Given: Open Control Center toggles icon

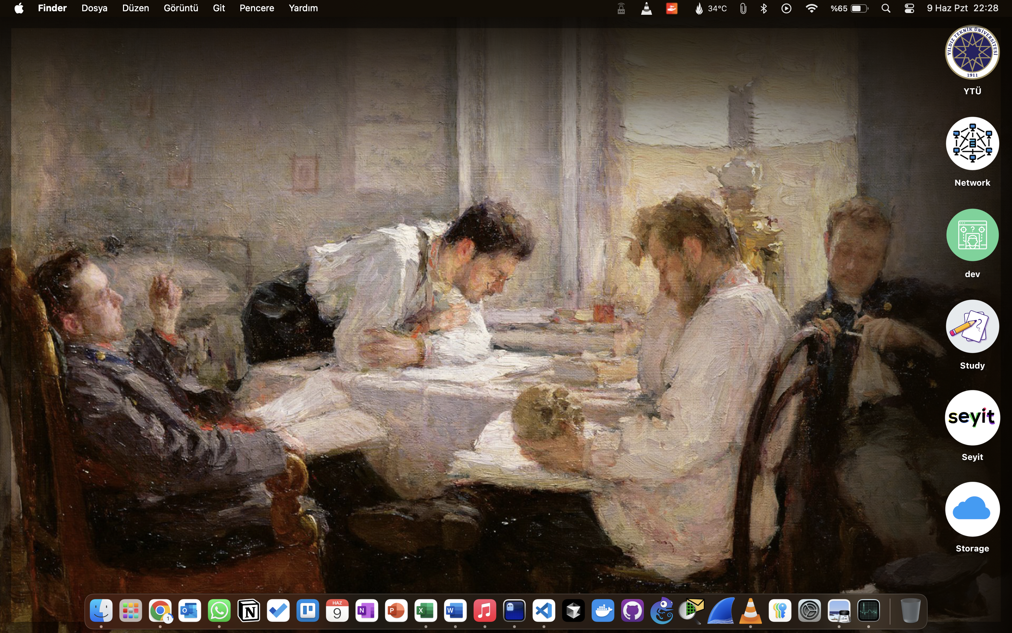Looking at the screenshot, I should [909, 8].
